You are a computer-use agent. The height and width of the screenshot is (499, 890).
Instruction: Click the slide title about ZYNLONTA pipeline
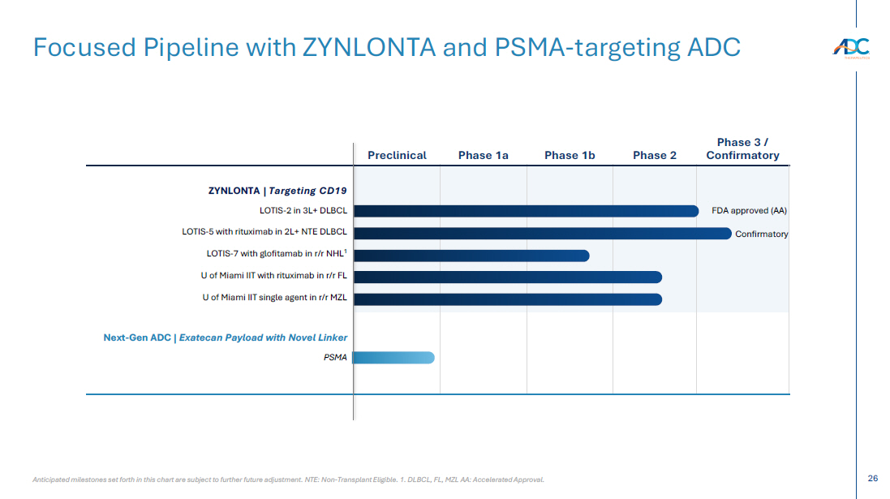[386, 47]
